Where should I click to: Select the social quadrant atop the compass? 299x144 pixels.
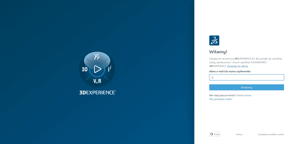click(x=97, y=57)
